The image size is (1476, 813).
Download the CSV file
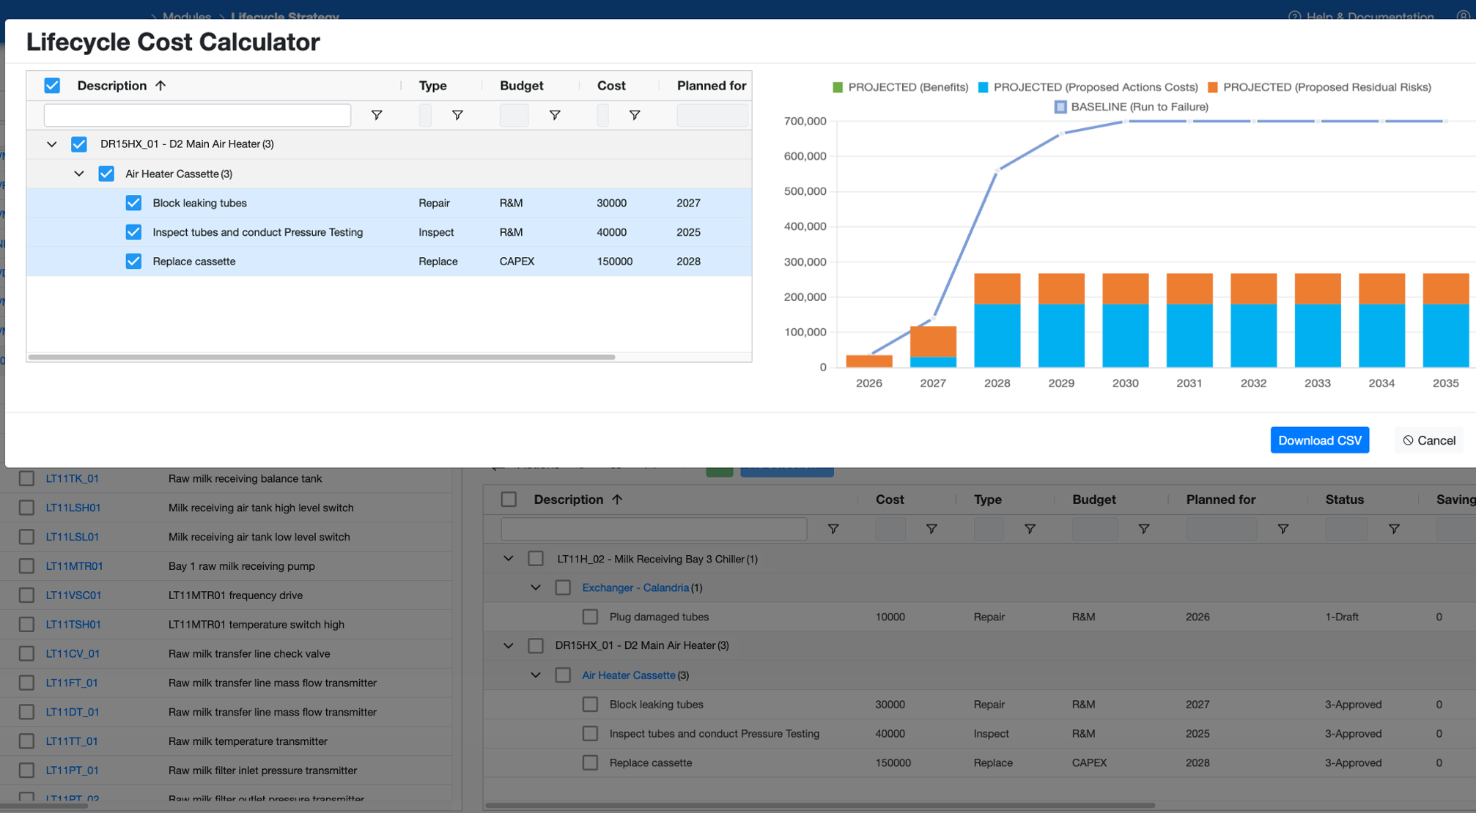(1319, 440)
